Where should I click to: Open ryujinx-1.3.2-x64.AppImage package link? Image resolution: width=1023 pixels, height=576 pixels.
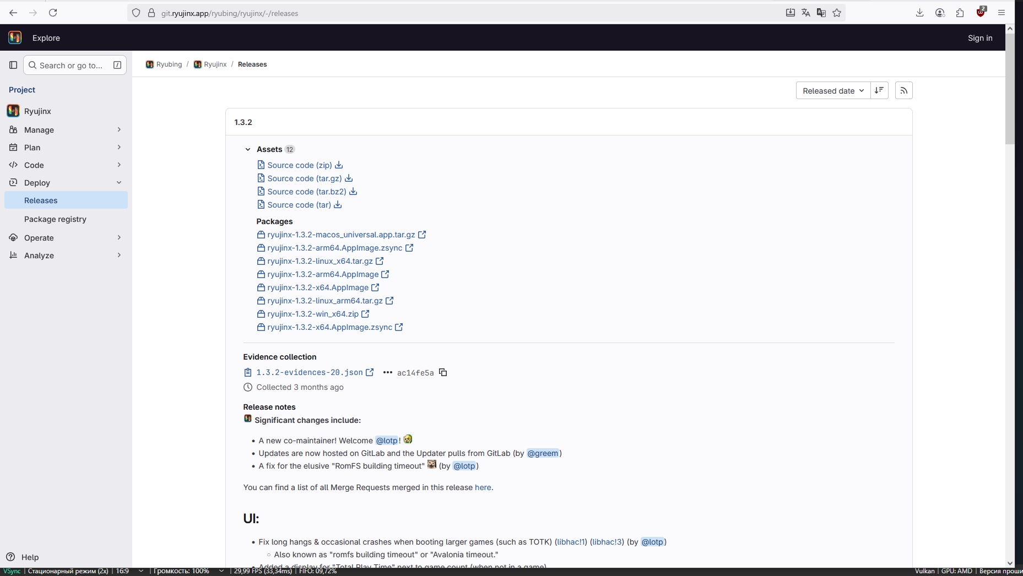[x=318, y=287]
